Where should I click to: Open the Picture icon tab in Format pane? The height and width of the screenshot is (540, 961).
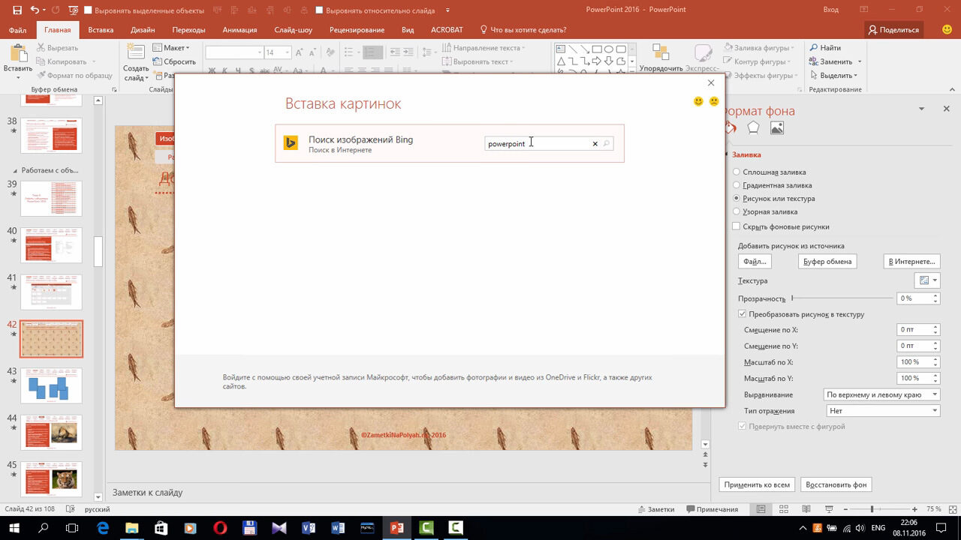(777, 128)
